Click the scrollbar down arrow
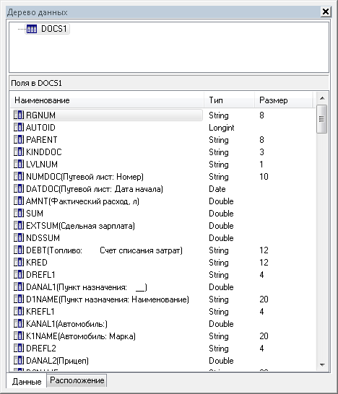The height and width of the screenshot is (394, 338). click(x=322, y=365)
